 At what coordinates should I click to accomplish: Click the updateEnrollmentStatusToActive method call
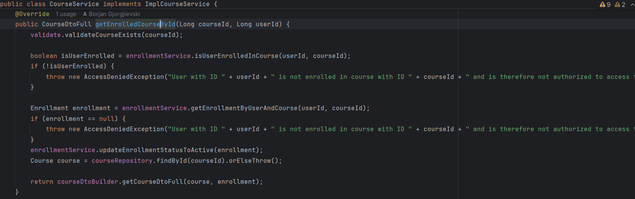(x=156, y=150)
